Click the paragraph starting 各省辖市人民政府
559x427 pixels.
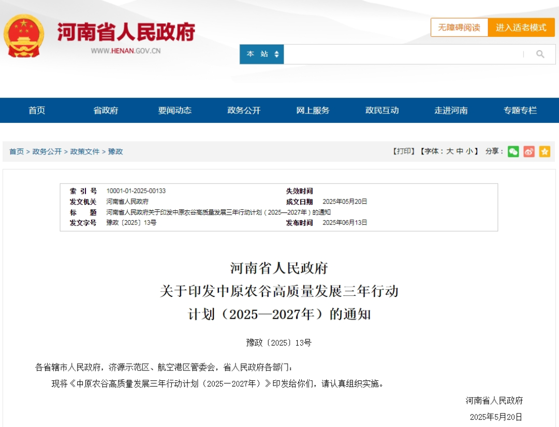[164, 367]
